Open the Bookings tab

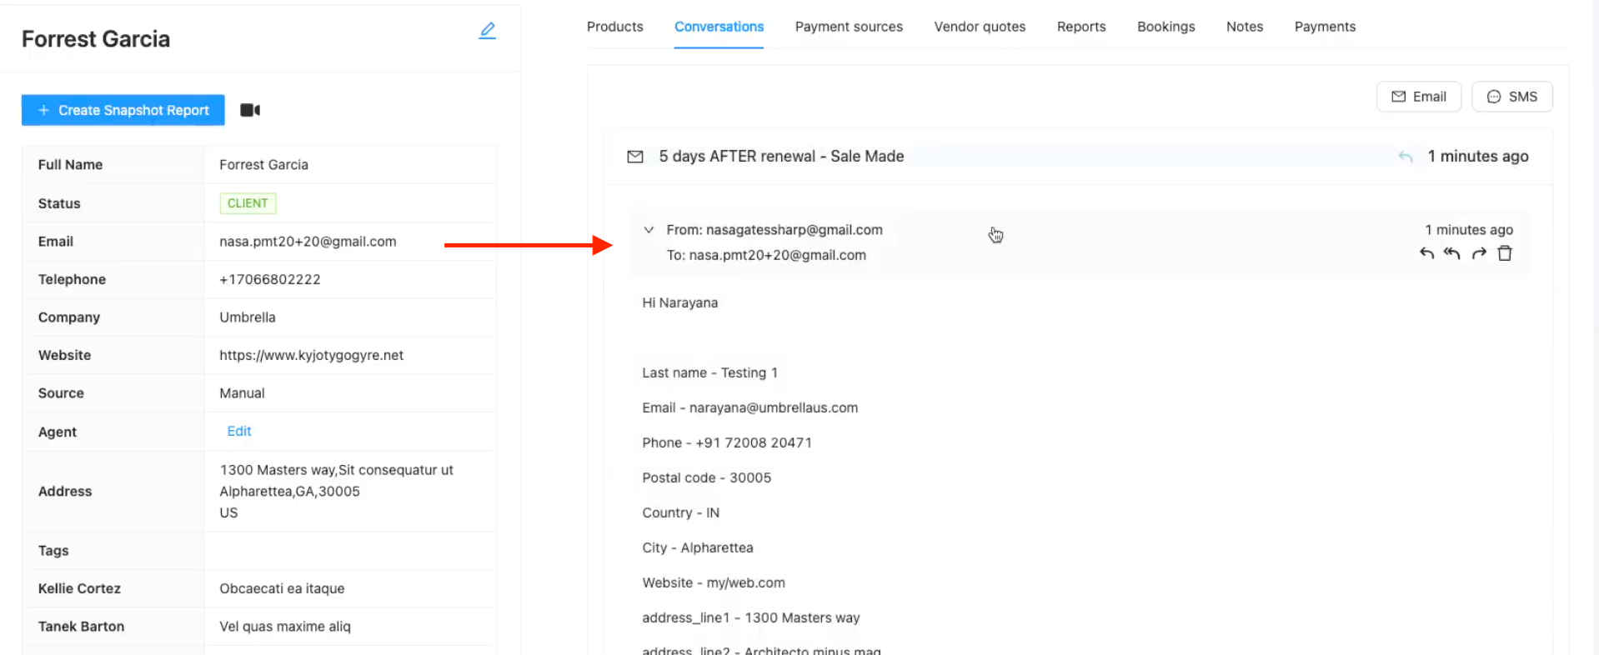1165,27
